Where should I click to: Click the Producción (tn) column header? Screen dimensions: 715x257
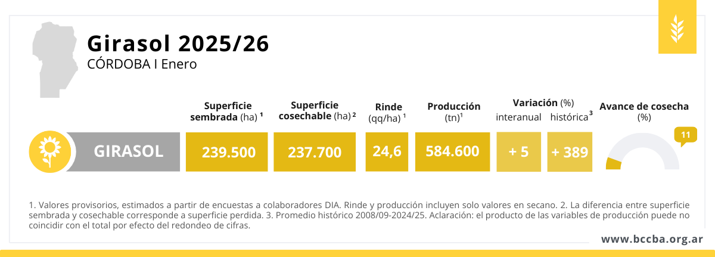pyautogui.click(x=453, y=112)
